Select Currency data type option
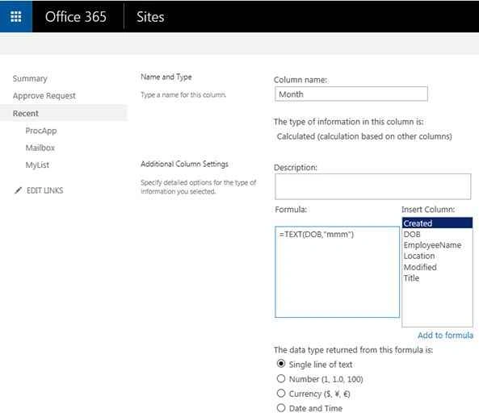This screenshot has height=417, width=479. [x=281, y=394]
